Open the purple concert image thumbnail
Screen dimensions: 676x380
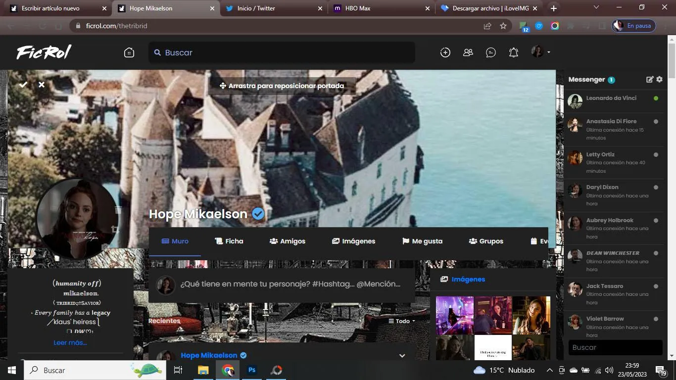[455, 315]
